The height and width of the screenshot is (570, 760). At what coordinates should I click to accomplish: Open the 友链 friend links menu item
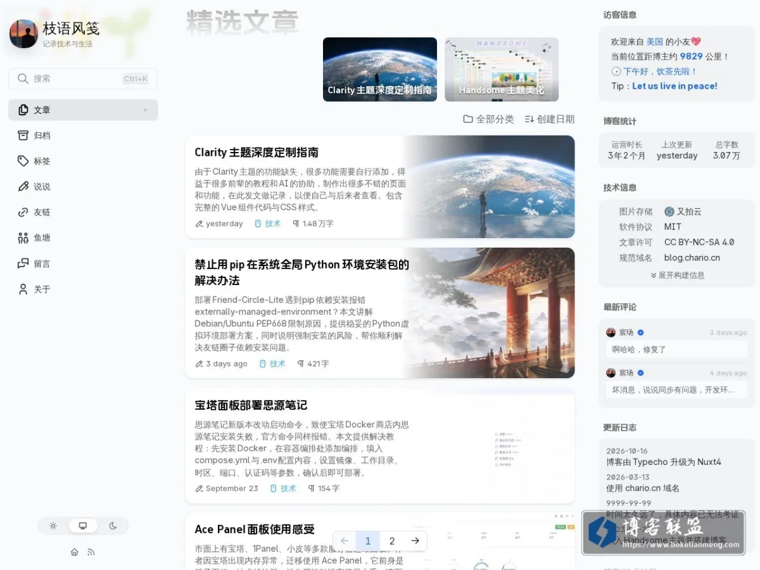[x=83, y=212]
